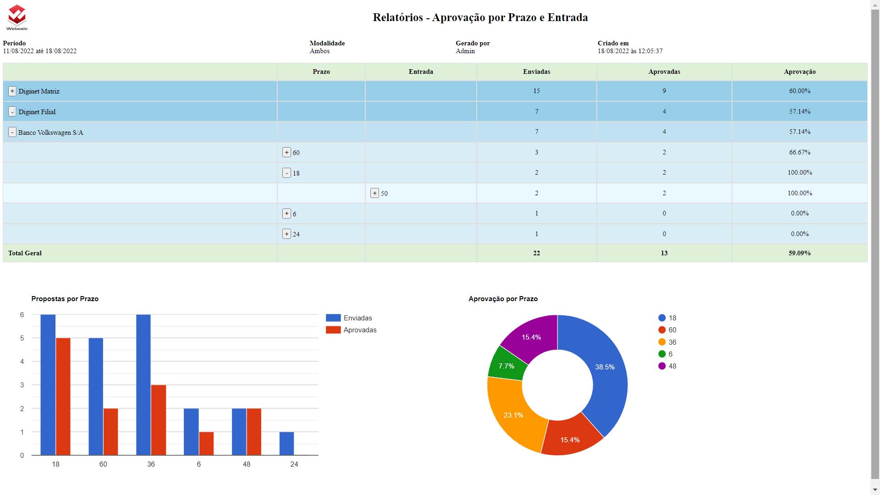Click the Gerado por value Admin
Image resolution: width=880 pixels, height=495 pixels.
click(x=465, y=51)
